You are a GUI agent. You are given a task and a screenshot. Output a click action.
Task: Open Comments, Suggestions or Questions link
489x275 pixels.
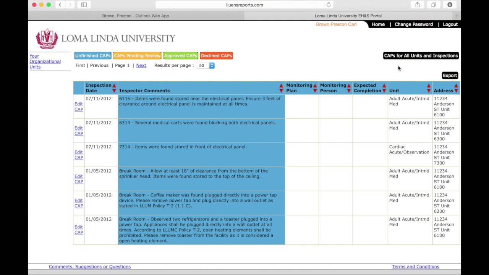[90, 267]
